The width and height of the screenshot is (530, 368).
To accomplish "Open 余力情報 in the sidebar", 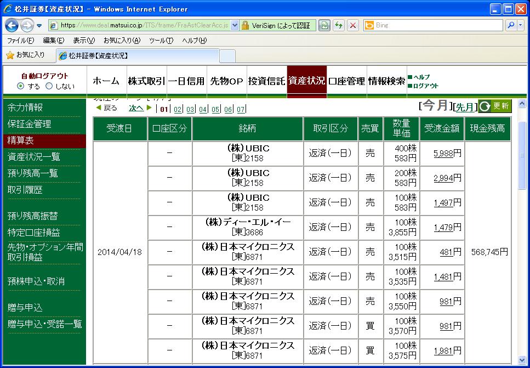I will click(25, 107).
